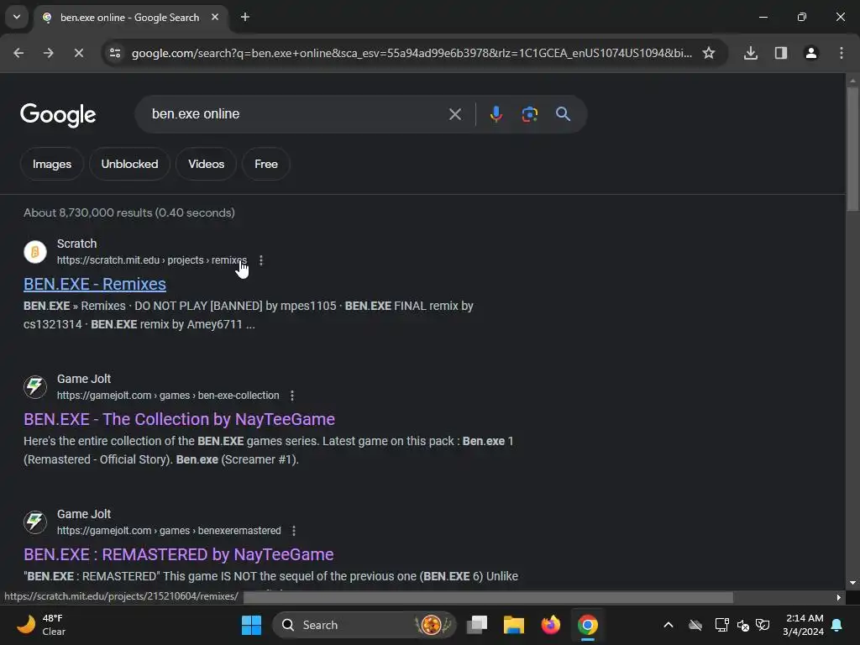860x645 pixels.
Task: Click the address bar URL field
Action: coord(412,53)
